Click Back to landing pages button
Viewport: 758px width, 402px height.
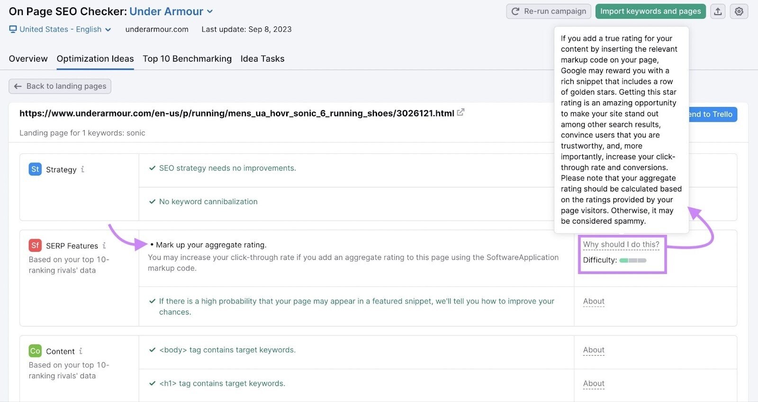point(60,86)
